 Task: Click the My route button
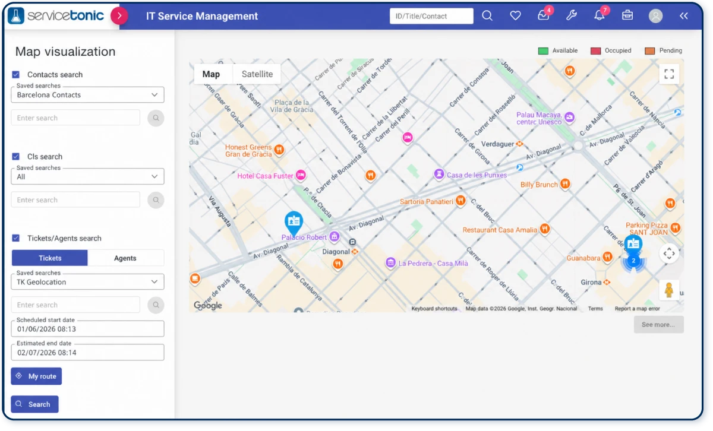point(36,376)
